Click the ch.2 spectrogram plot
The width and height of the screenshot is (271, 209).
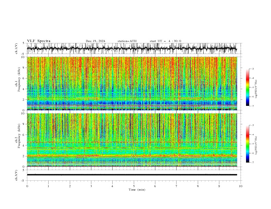click(x=132, y=140)
